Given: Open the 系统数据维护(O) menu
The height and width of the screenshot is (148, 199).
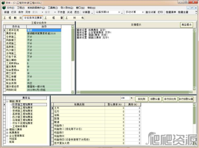Looking at the screenshot, I should [36, 8].
